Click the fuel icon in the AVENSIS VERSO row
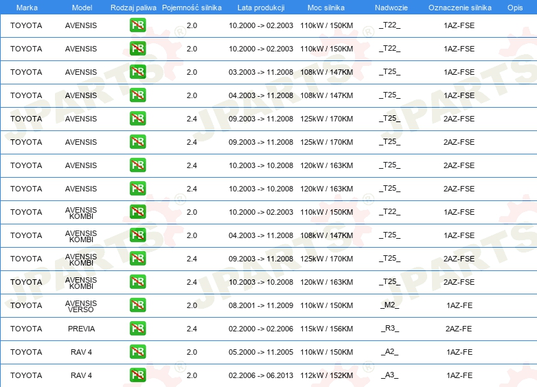This screenshot has width=537, height=387. [x=137, y=305]
